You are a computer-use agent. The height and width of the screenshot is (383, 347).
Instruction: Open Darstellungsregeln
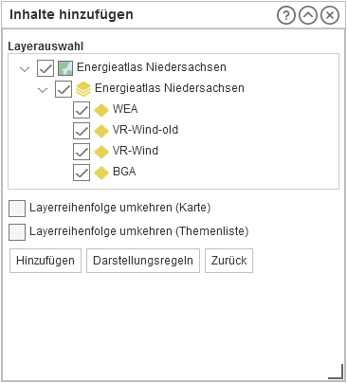click(143, 261)
